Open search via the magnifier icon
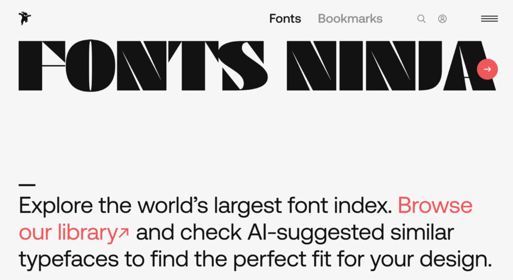 [421, 19]
